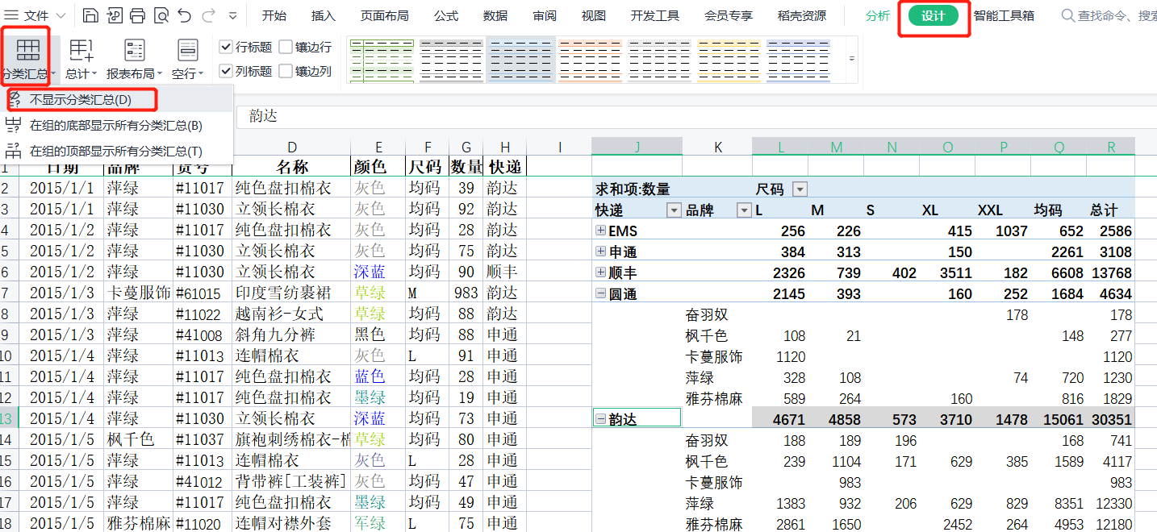Open the 总计 (Grand Totals) tool
The height and width of the screenshot is (532, 1157).
pos(81,59)
